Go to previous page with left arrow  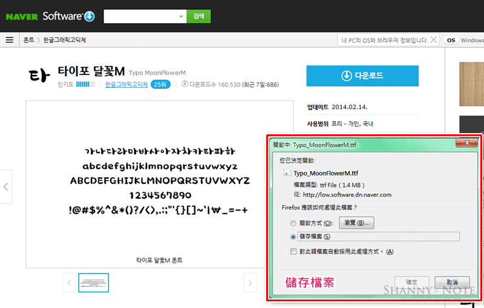(6, 187)
